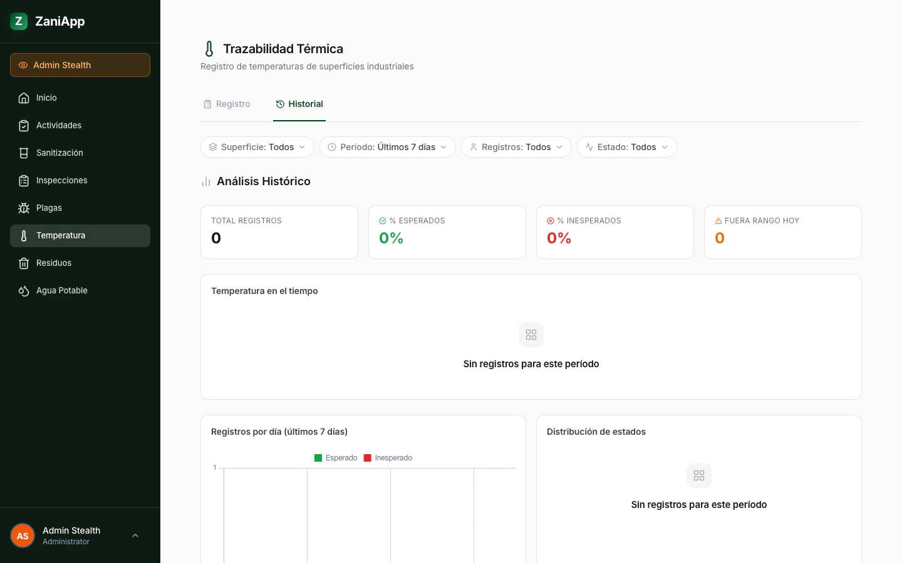The width and height of the screenshot is (902, 563).
Task: Switch to the Registro tab
Action: tap(227, 104)
